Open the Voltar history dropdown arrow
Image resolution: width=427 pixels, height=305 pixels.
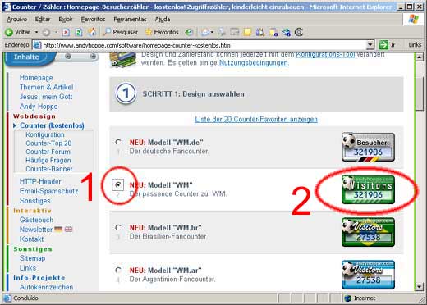pos(36,32)
